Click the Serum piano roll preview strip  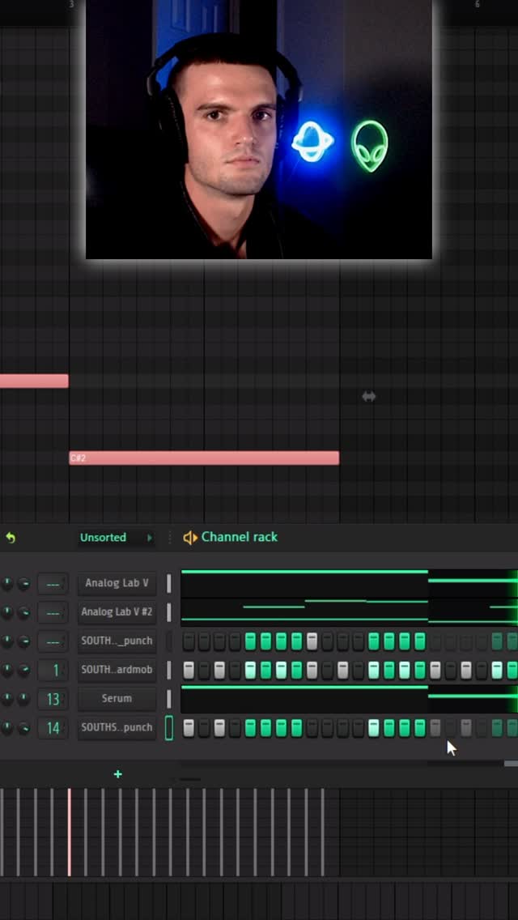coord(304,699)
